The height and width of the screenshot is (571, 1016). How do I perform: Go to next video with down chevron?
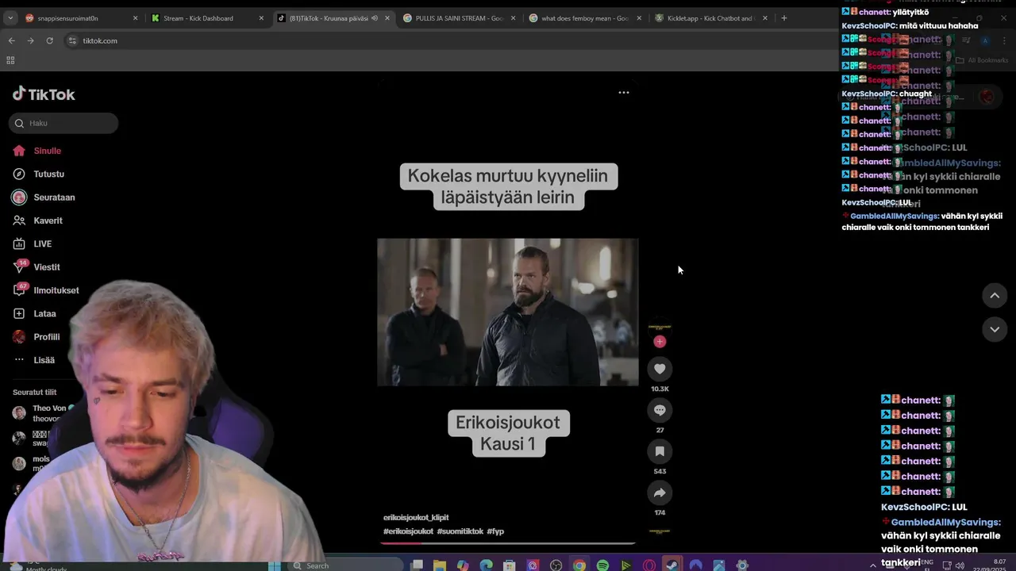995,329
